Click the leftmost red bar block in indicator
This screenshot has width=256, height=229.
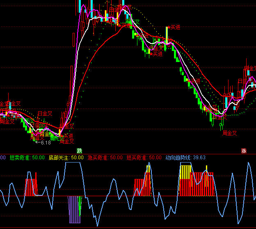pyautogui.click(x=31, y=187)
